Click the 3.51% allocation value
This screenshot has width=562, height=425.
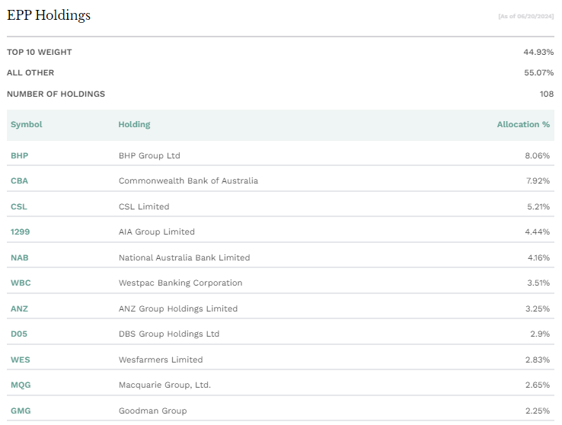click(x=538, y=283)
